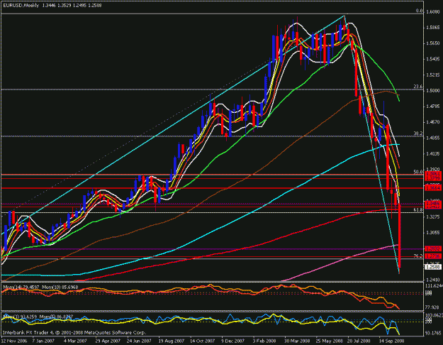The image size is (443, 345).
Task: Click the 1.5215 price axis value
Action: pos(433,75)
